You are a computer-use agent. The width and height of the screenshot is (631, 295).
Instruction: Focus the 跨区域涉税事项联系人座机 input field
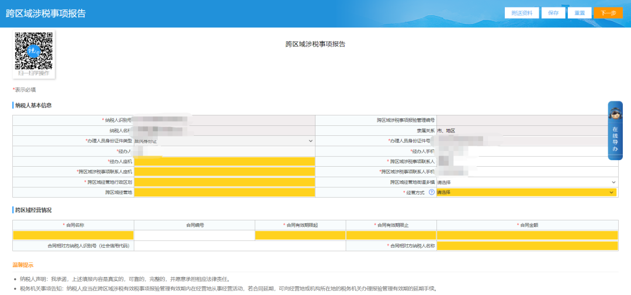click(224, 172)
